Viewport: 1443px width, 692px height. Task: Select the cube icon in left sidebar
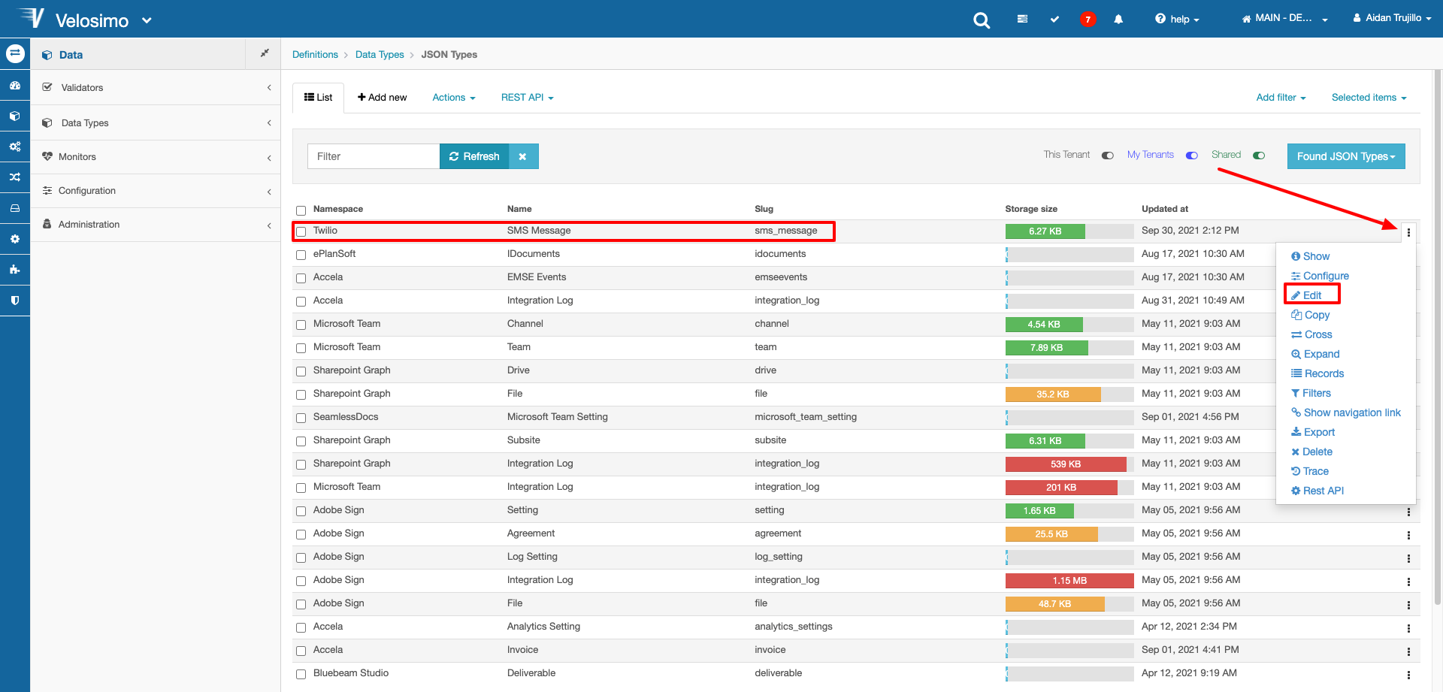point(15,116)
